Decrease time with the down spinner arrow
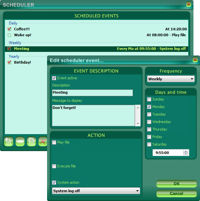The height and width of the screenshot is (201, 200). coord(186,154)
